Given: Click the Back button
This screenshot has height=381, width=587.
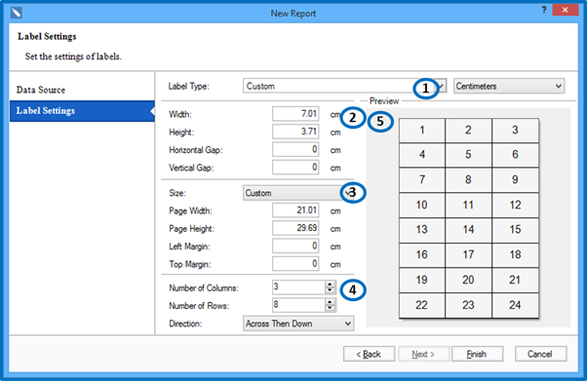Looking at the screenshot, I should click(x=369, y=354).
